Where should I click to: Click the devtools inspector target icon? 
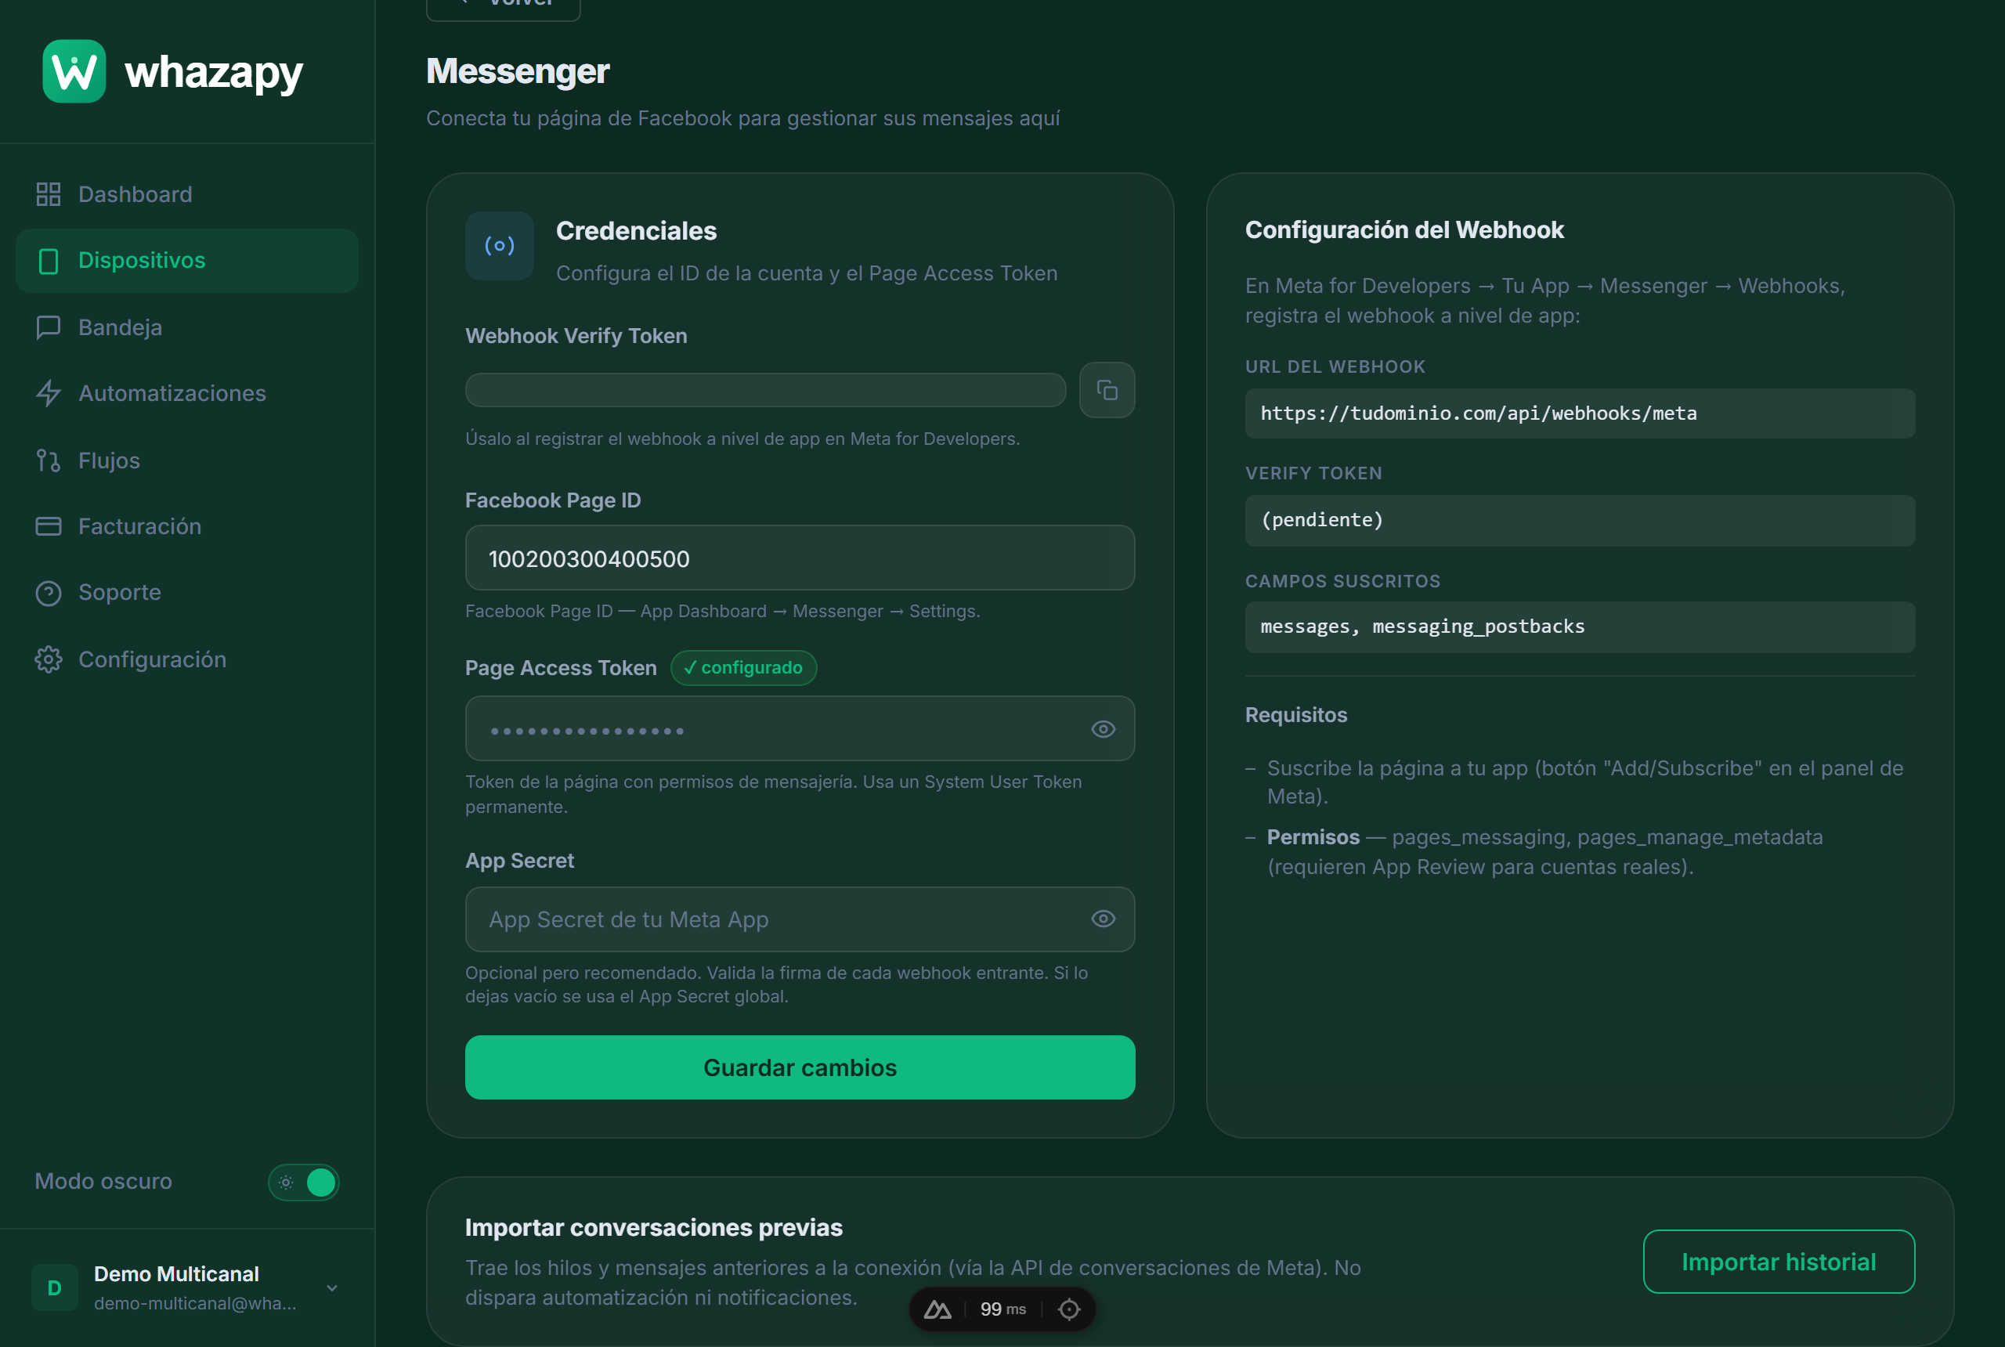1068,1309
